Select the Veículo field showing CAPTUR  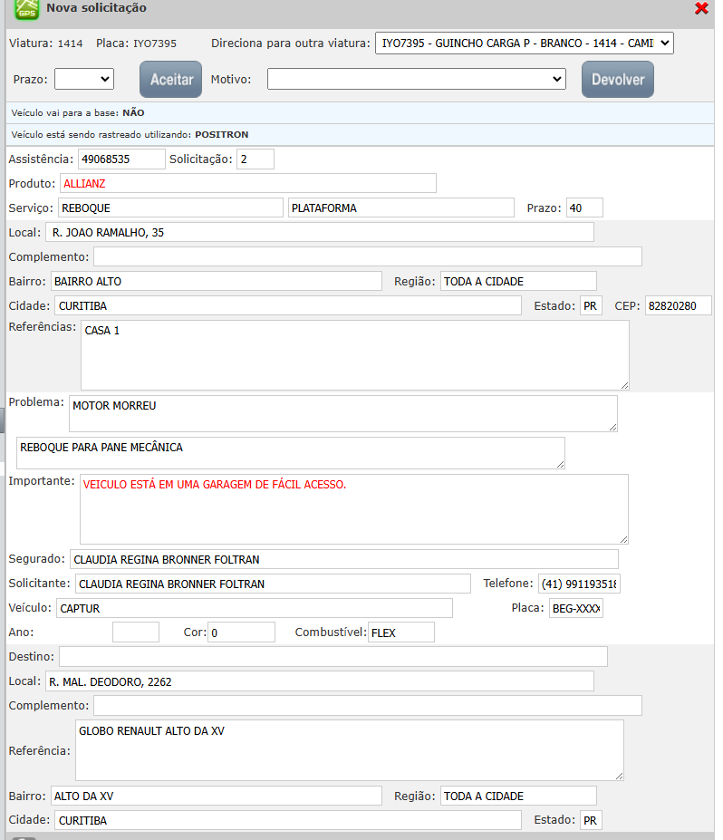[x=254, y=608]
